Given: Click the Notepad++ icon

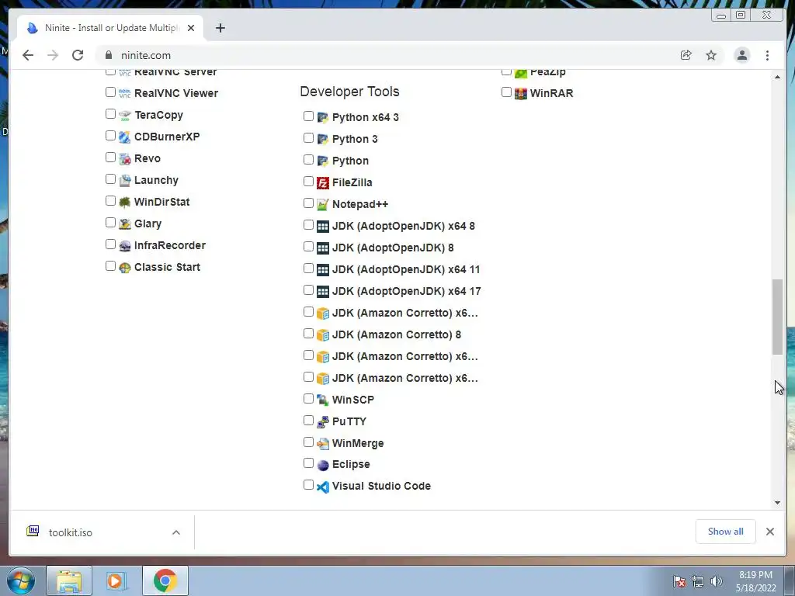Looking at the screenshot, I should click(x=322, y=205).
